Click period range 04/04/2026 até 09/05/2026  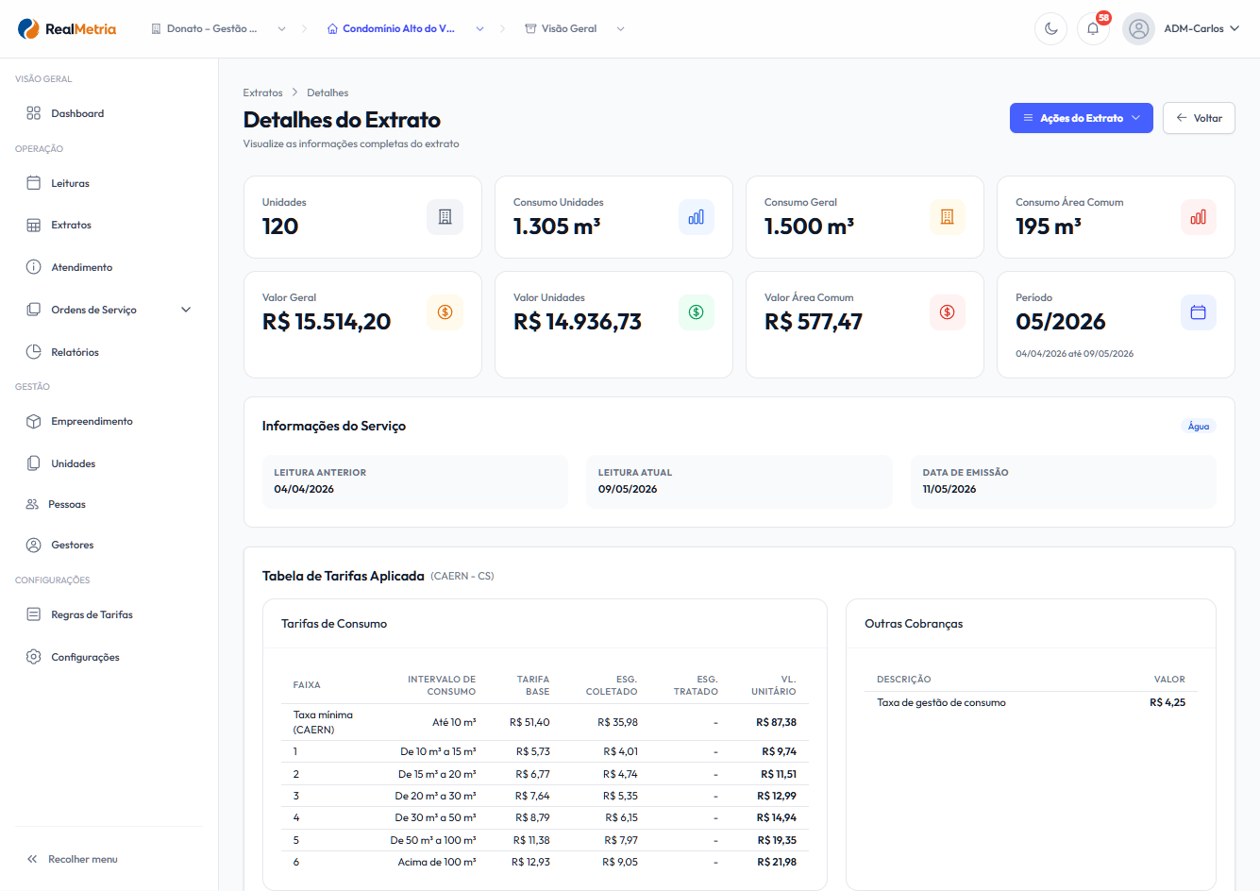pyautogui.click(x=1074, y=354)
